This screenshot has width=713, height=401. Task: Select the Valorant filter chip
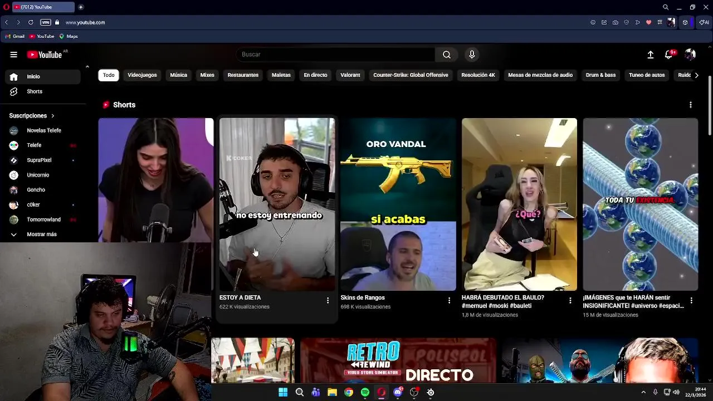pos(350,75)
